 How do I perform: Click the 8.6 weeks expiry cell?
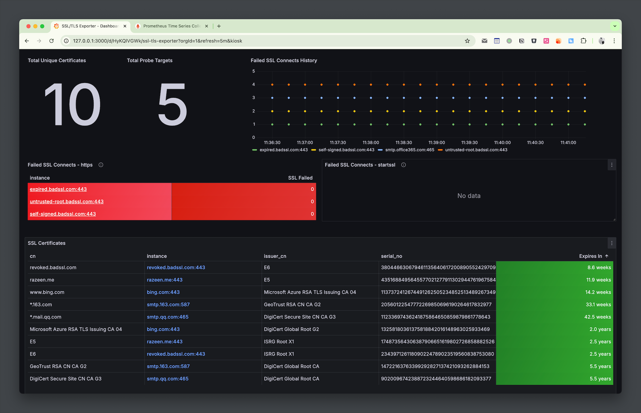pos(554,267)
